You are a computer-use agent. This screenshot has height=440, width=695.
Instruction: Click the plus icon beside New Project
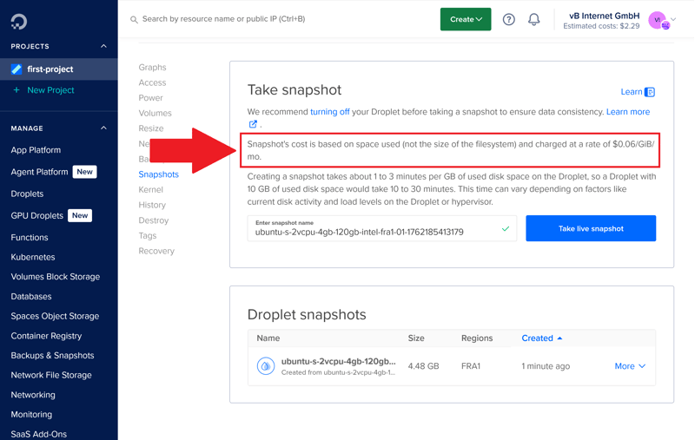click(x=17, y=90)
